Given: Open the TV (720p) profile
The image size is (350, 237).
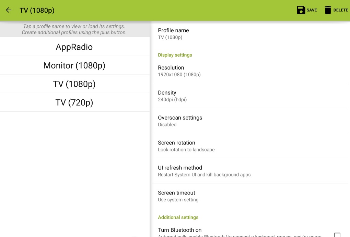Looking at the screenshot, I should 75,102.
